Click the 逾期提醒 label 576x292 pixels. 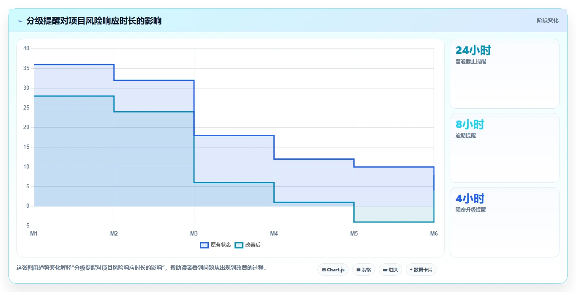(x=466, y=136)
